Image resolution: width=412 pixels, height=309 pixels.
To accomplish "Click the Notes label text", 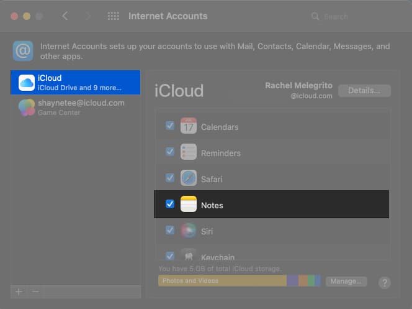I will [212, 205].
